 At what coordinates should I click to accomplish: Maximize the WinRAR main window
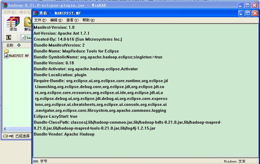pyautogui.click(x=247, y=5)
